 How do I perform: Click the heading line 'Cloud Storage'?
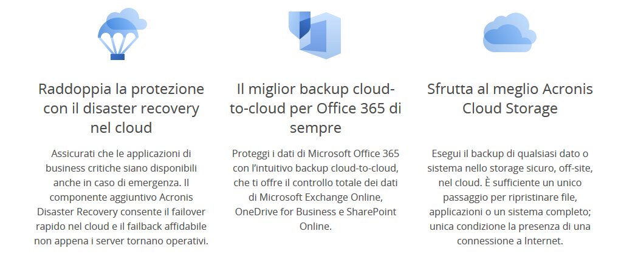510,109
